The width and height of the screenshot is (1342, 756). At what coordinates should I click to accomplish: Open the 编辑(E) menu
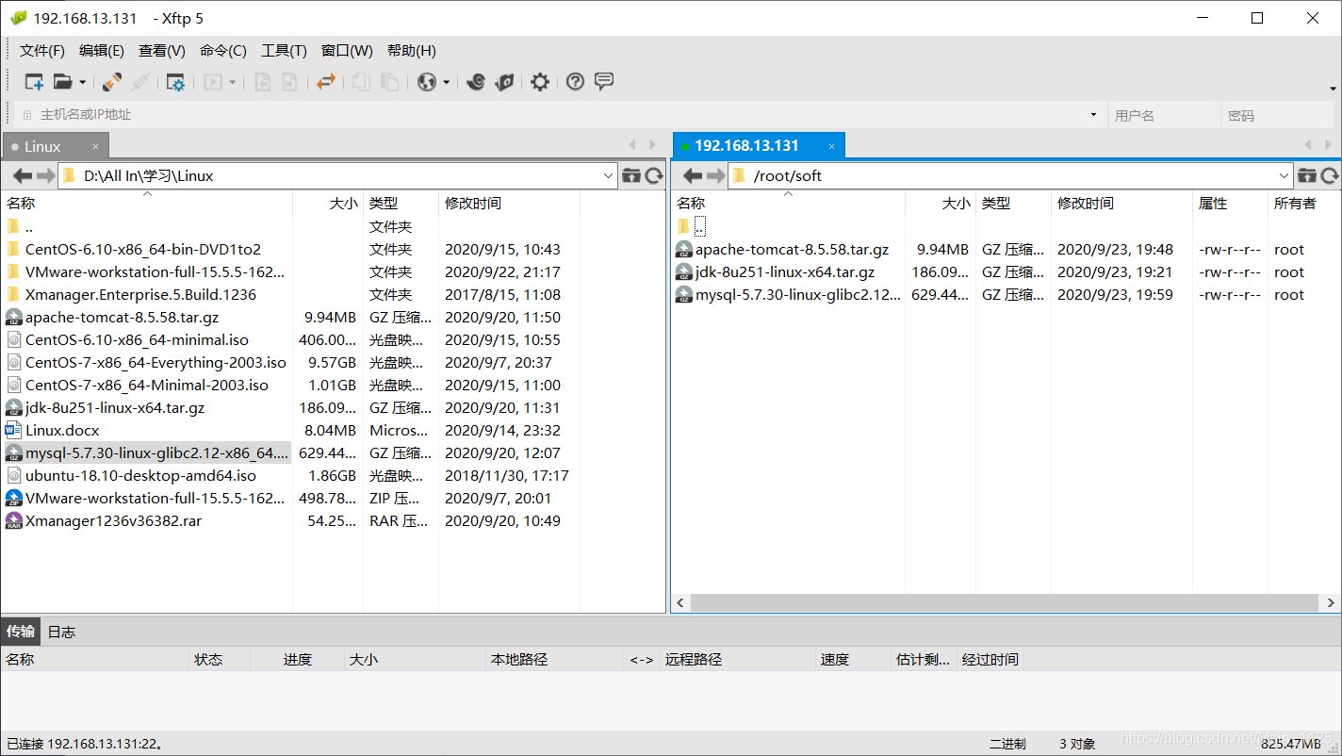[x=102, y=51]
